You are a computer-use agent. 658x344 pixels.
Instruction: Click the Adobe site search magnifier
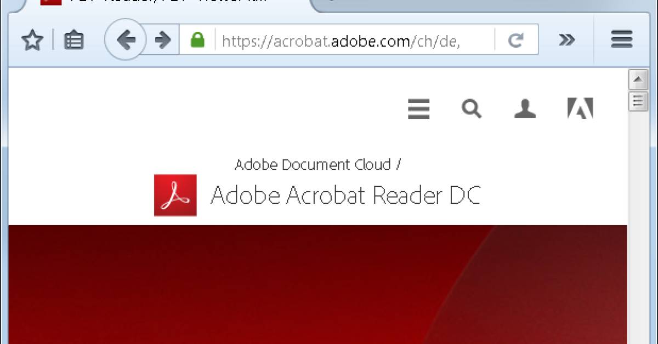(472, 108)
